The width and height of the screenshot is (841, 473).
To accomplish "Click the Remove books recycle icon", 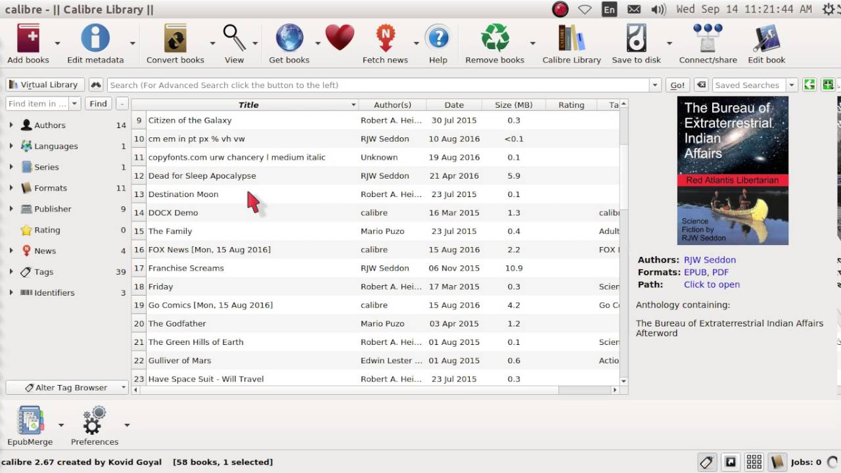I will click(495, 38).
